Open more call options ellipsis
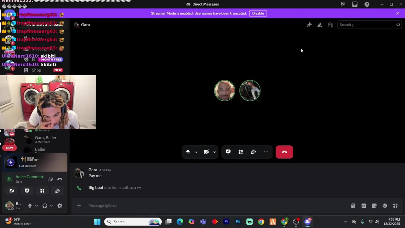 tap(266, 152)
